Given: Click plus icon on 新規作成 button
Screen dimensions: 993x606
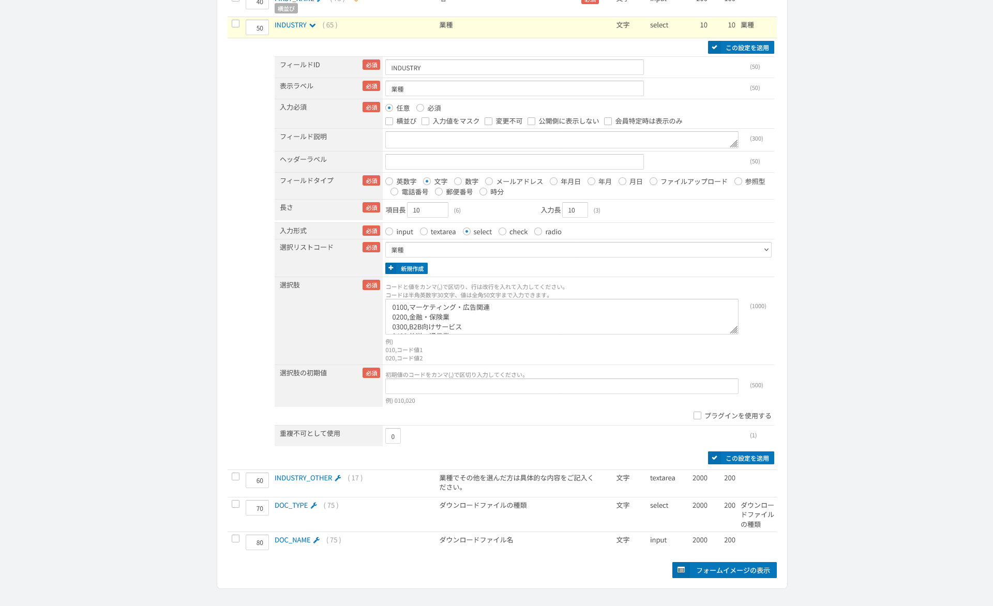Looking at the screenshot, I should click(x=391, y=268).
